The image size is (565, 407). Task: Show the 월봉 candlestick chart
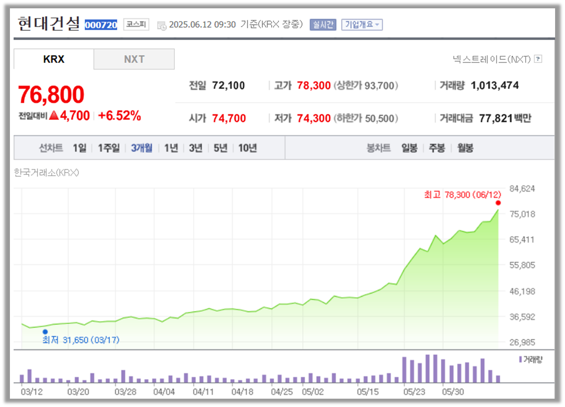465,148
